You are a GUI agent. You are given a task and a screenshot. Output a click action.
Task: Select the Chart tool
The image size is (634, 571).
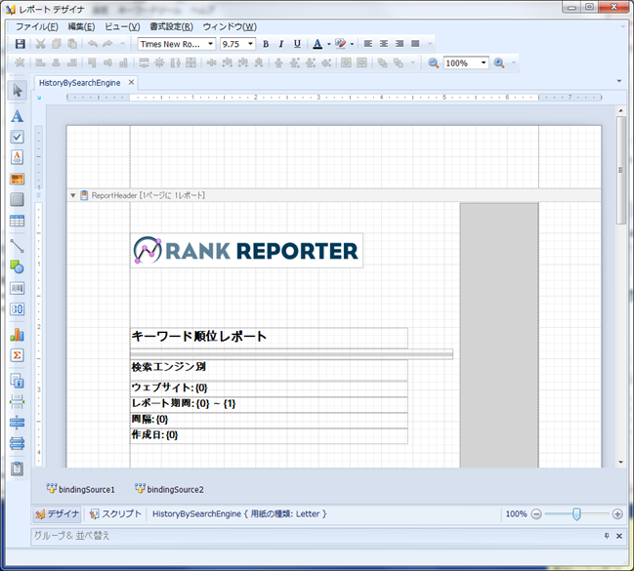click(17, 335)
